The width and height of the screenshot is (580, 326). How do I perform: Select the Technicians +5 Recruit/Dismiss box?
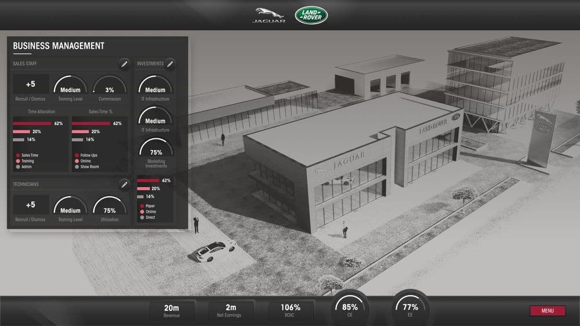click(31, 204)
